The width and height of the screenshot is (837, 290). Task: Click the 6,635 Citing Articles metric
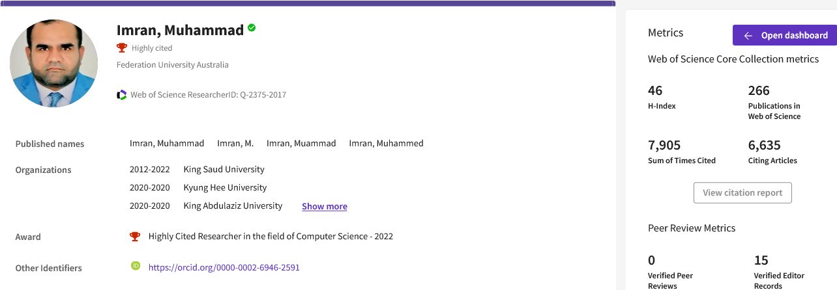coord(764,146)
